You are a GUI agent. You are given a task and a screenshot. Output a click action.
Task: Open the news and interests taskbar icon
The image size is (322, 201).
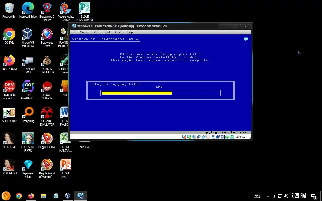coord(257,196)
